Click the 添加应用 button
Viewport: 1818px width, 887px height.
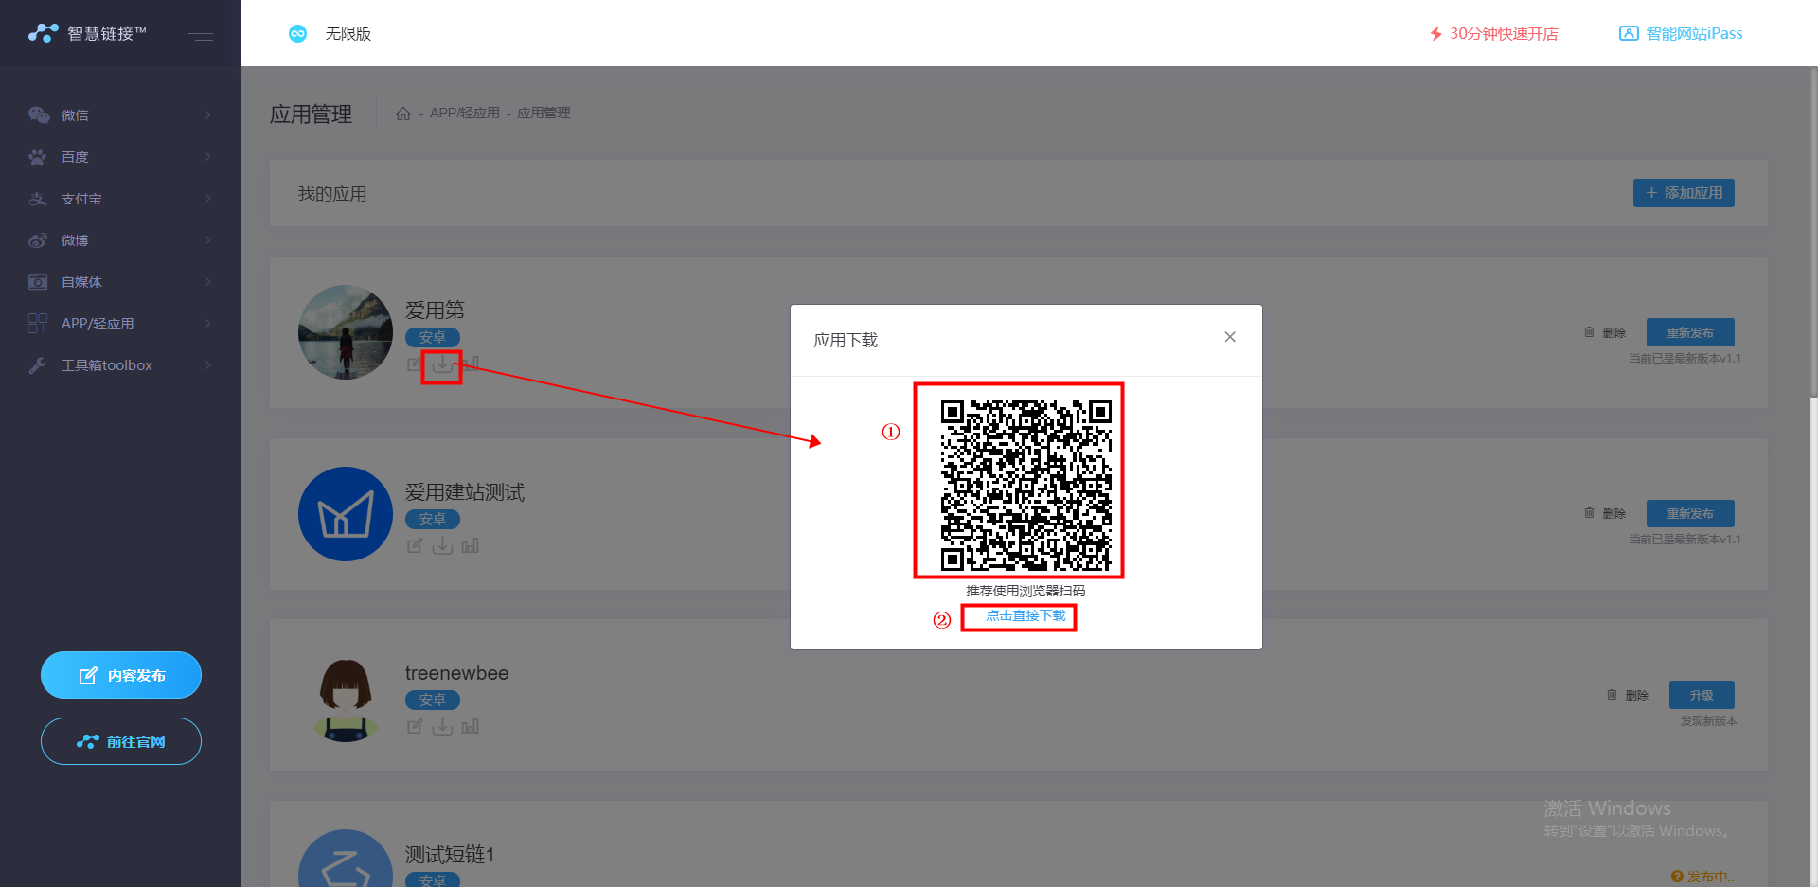coord(1684,193)
